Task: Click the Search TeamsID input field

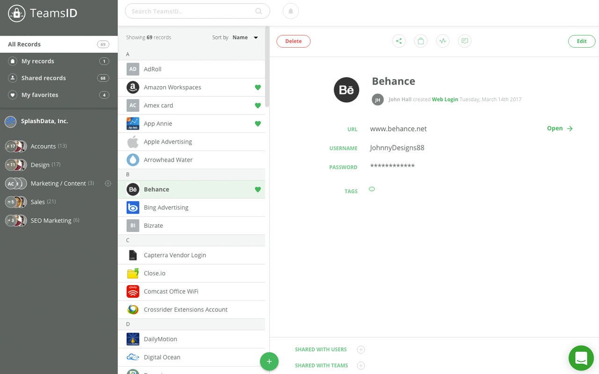Action: coord(197,11)
